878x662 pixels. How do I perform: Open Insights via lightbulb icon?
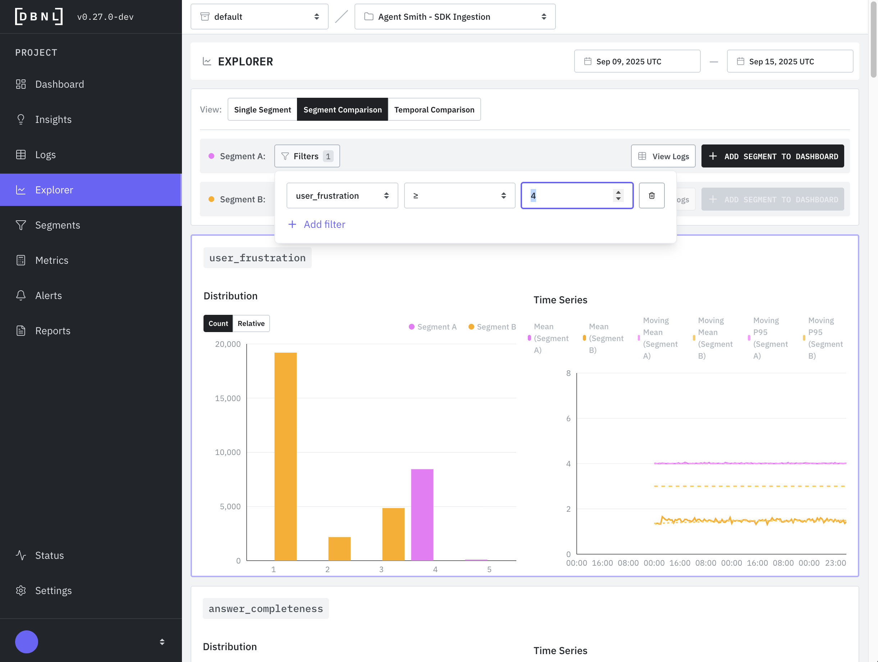tap(20, 119)
